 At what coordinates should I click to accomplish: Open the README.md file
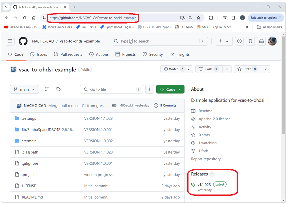tap(32, 197)
